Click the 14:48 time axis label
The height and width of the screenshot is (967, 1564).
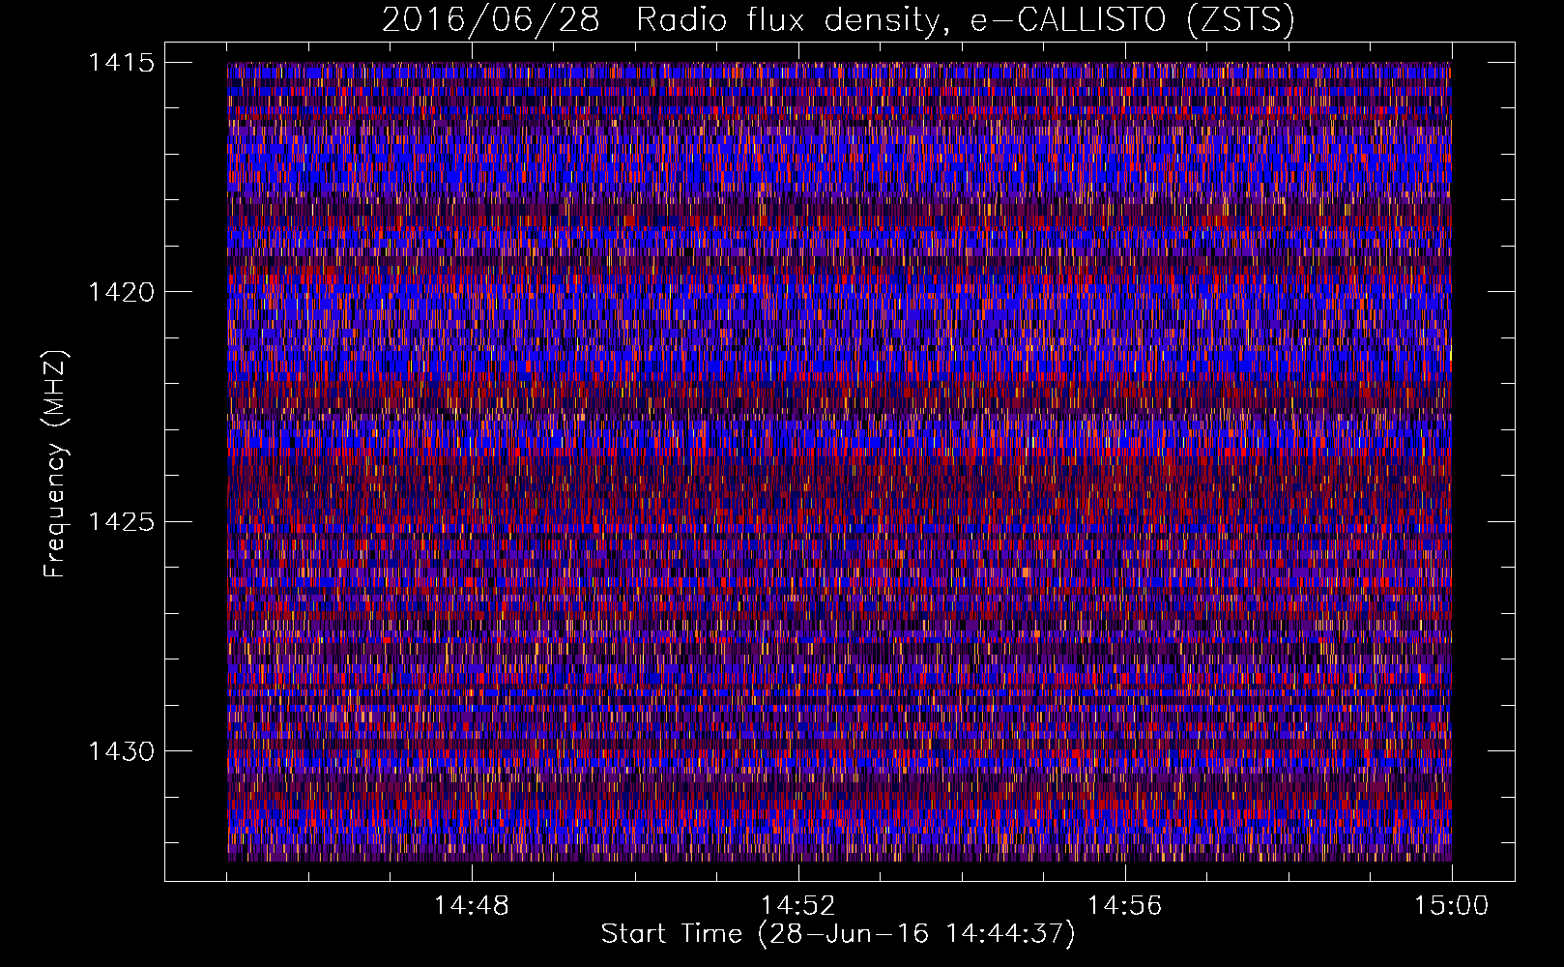[471, 906]
